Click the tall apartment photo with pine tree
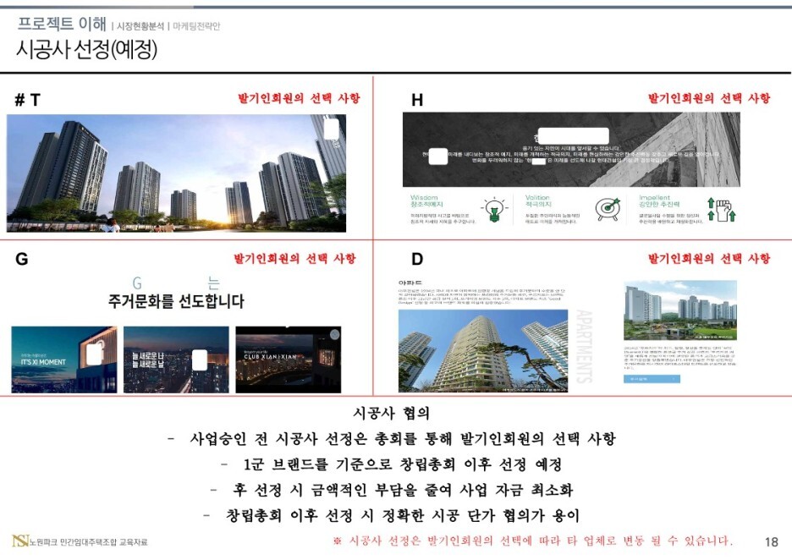Viewport: 792px width, 560px height. 483,351
